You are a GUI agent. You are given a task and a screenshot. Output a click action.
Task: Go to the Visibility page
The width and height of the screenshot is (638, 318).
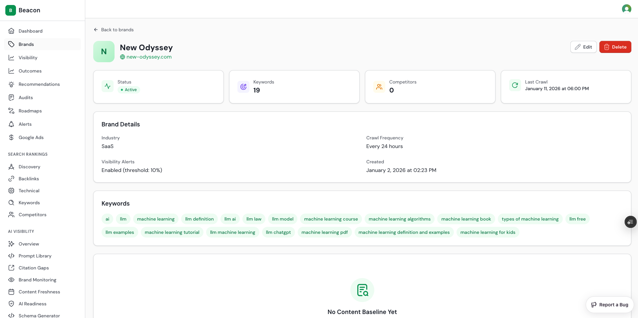coord(43,58)
